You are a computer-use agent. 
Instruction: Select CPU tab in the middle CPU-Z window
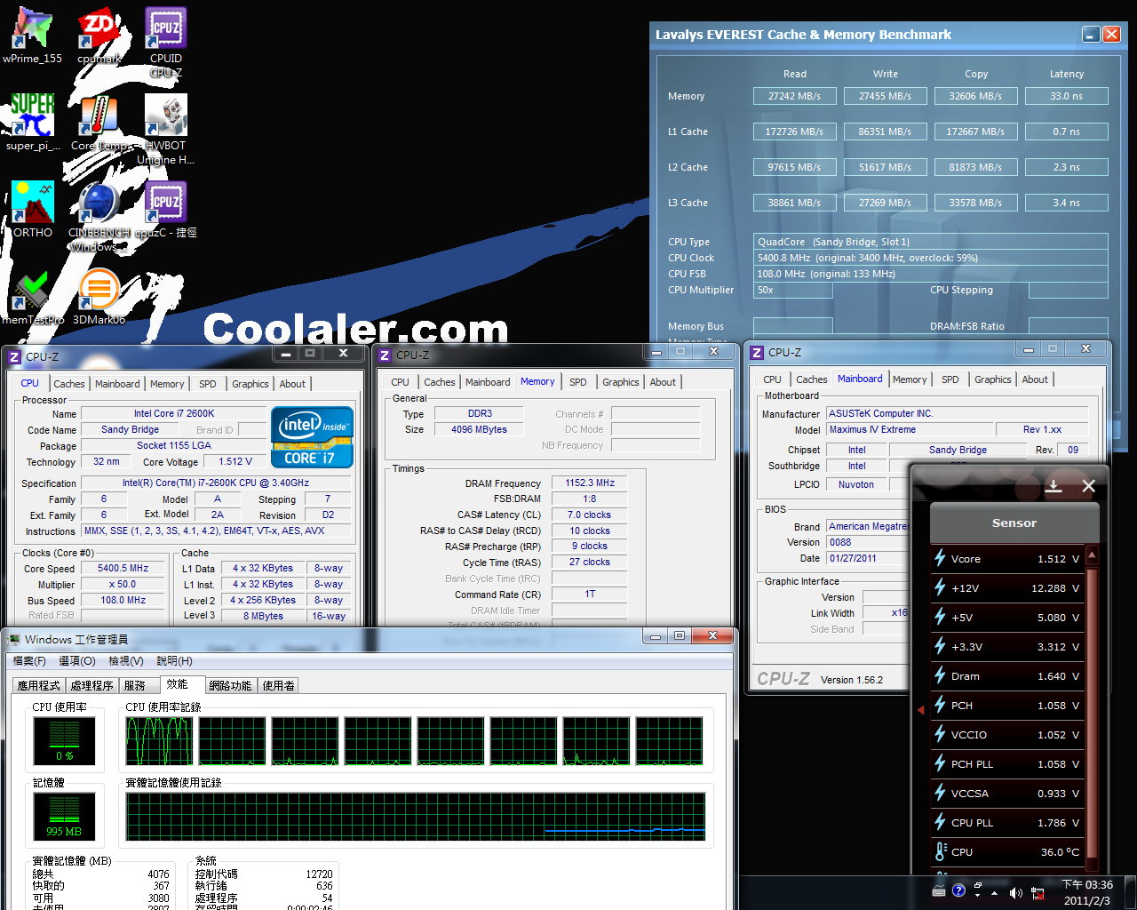coord(400,382)
